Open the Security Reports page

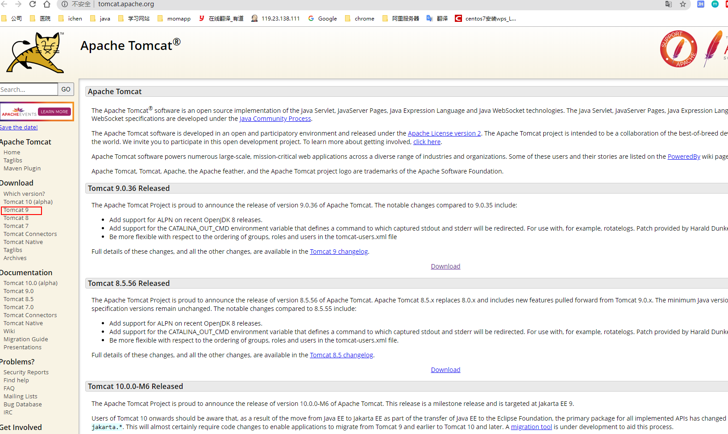26,372
